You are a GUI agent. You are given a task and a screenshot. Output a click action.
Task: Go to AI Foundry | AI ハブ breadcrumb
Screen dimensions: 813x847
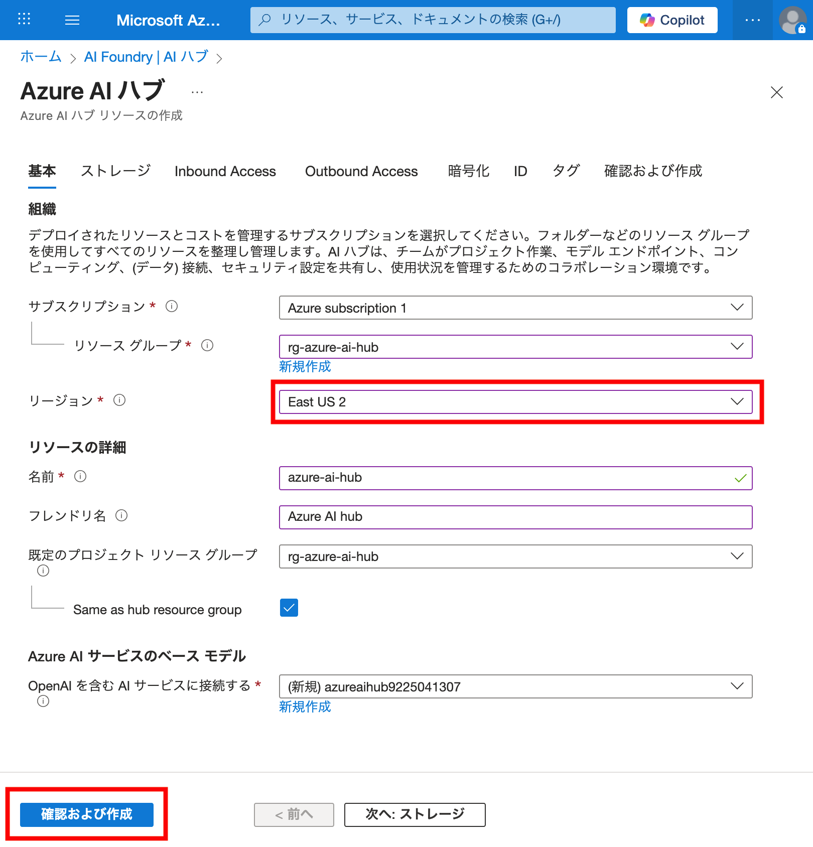click(x=146, y=57)
